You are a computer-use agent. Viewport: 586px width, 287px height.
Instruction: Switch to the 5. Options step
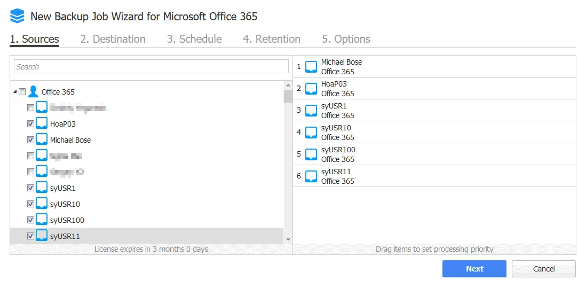pyautogui.click(x=346, y=39)
